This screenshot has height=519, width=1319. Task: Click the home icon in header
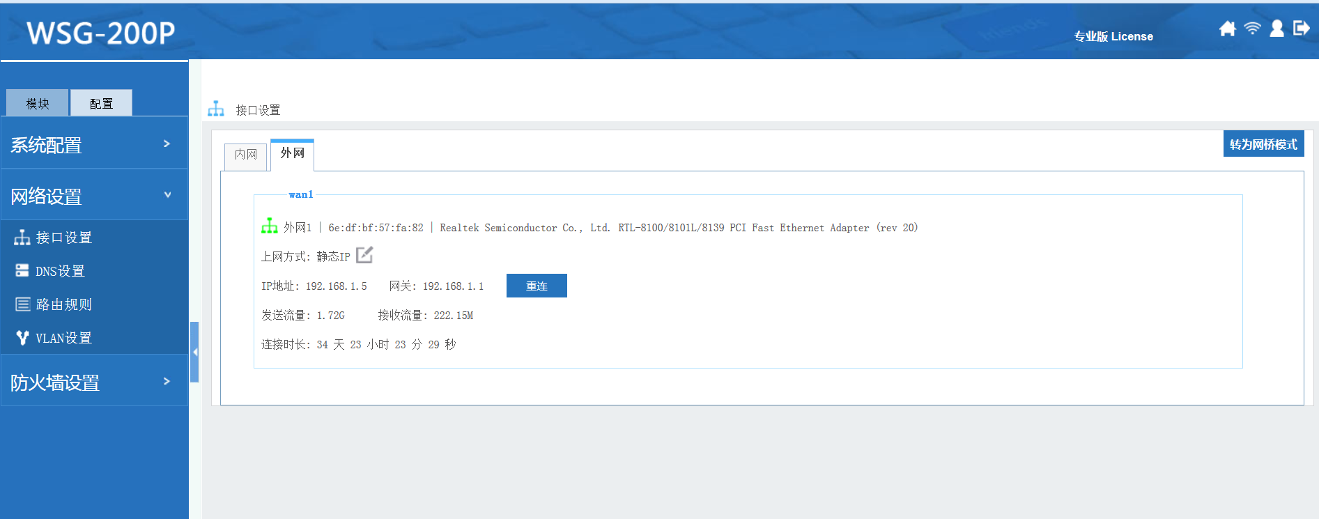1227,29
